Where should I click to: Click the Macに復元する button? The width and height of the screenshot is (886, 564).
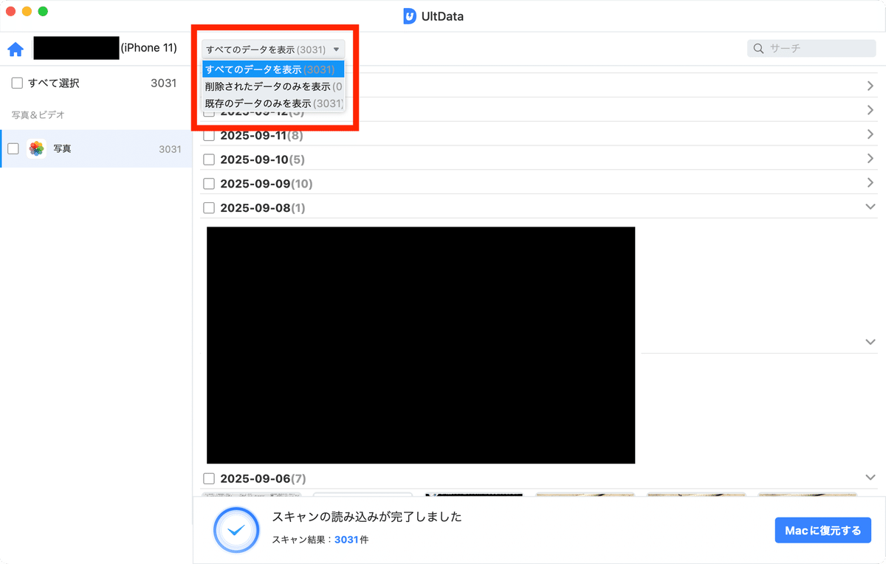pos(823,530)
